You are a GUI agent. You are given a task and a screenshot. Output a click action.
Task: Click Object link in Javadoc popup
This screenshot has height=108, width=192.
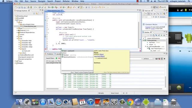(101, 54)
